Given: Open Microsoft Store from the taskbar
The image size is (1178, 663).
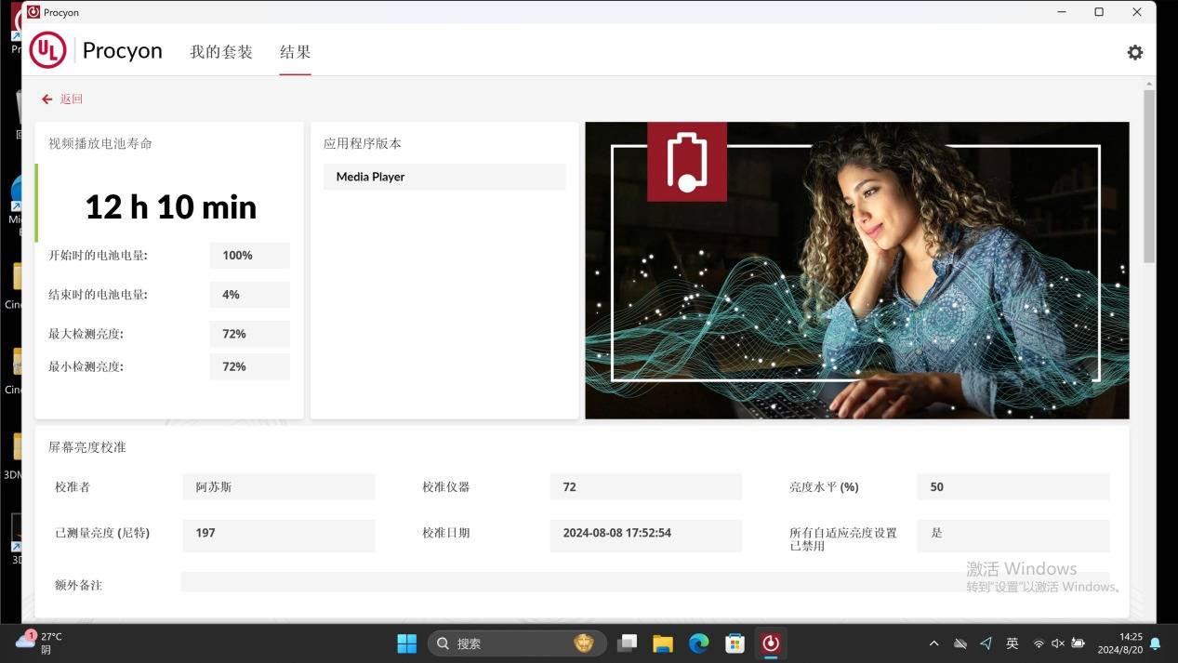Looking at the screenshot, I should point(735,643).
